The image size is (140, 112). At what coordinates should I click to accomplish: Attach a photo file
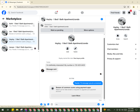tap(45, 104)
